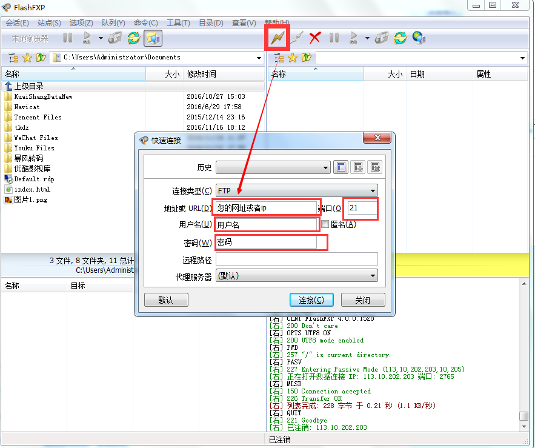Viewport: 535px width, 448px height.
Task: Click the 用户名 input field
Action: tap(266, 225)
